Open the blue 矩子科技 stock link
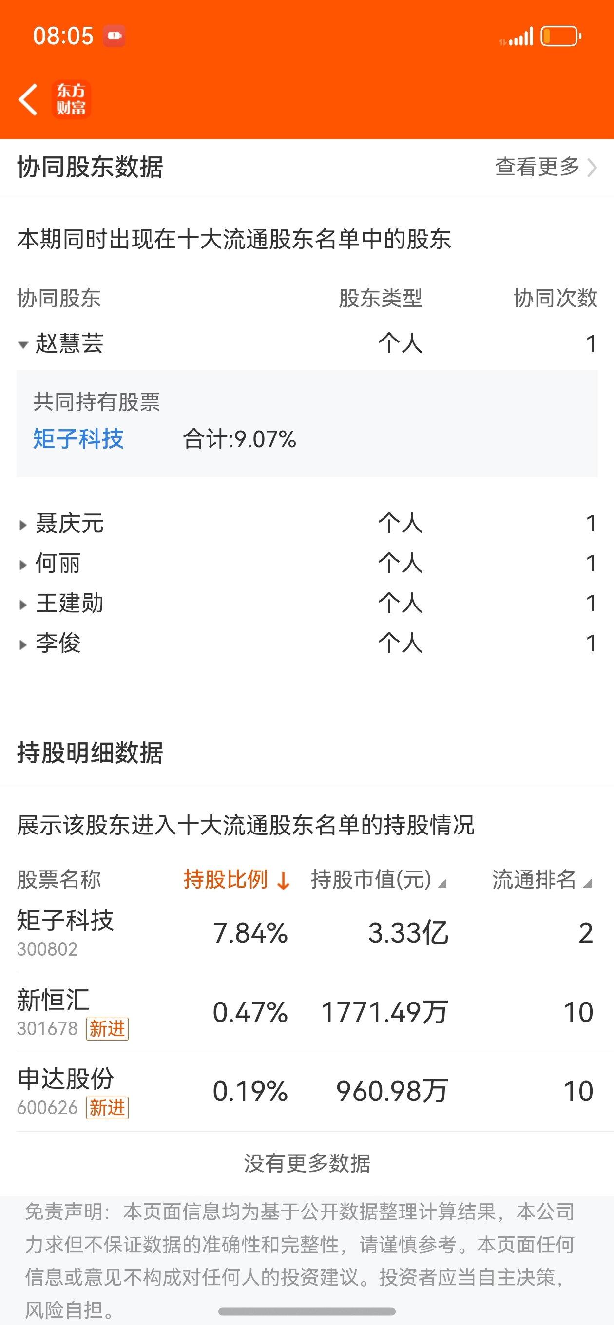This screenshot has height=1325, width=614. tap(78, 439)
